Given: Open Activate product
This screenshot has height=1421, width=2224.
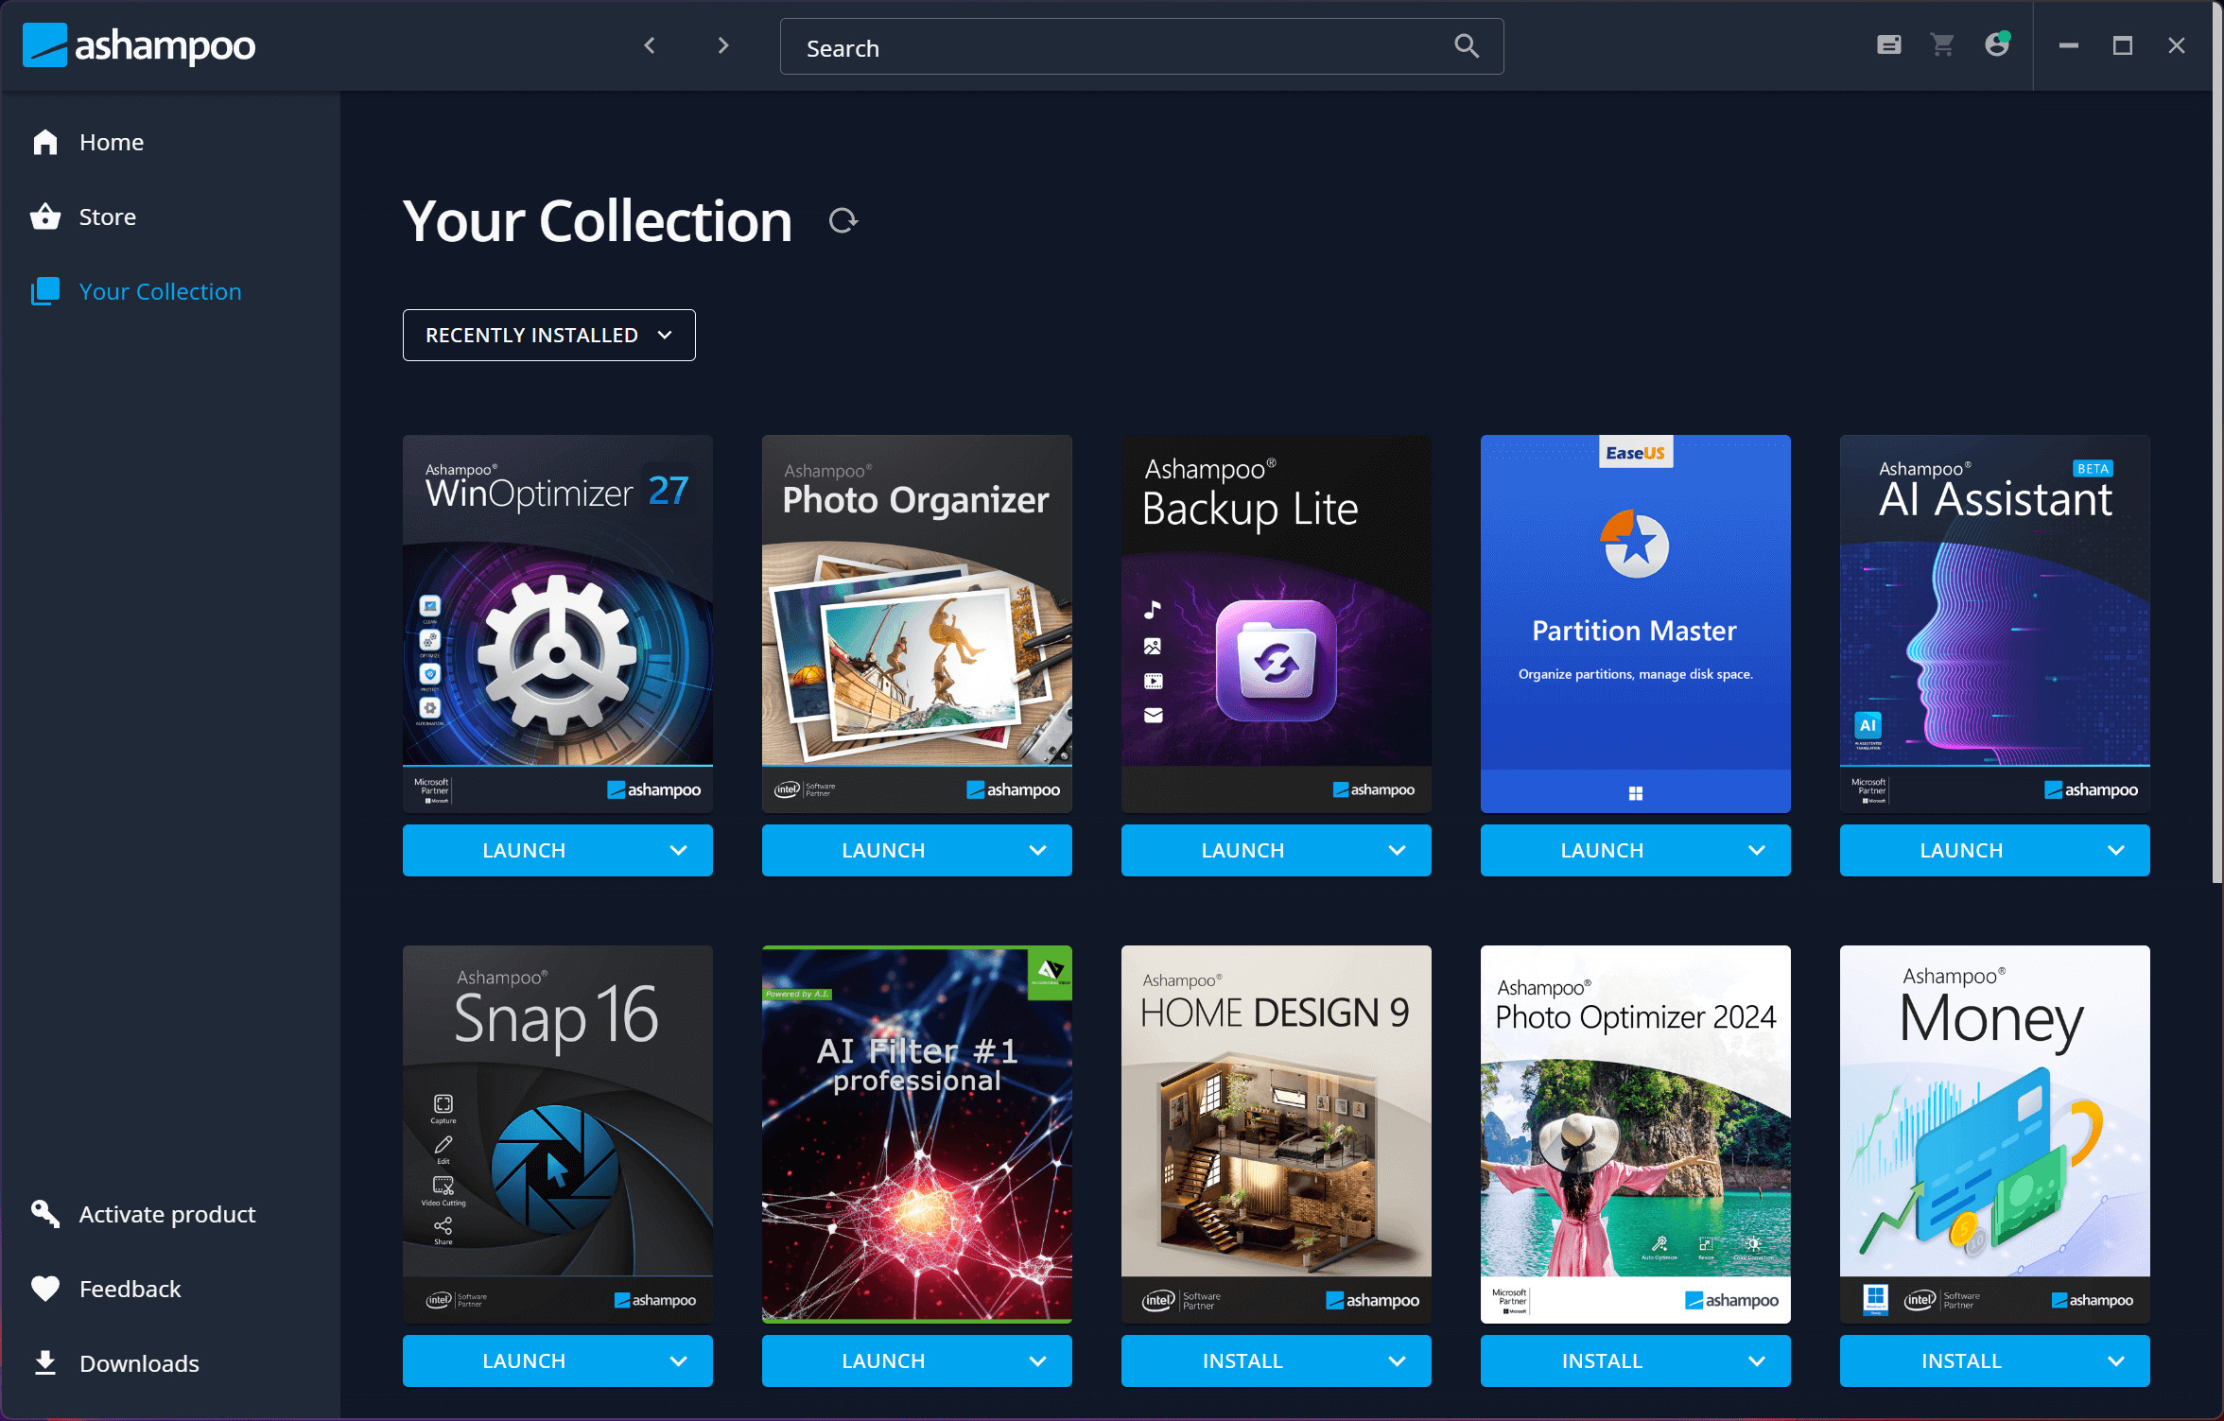Looking at the screenshot, I should coord(167,1214).
